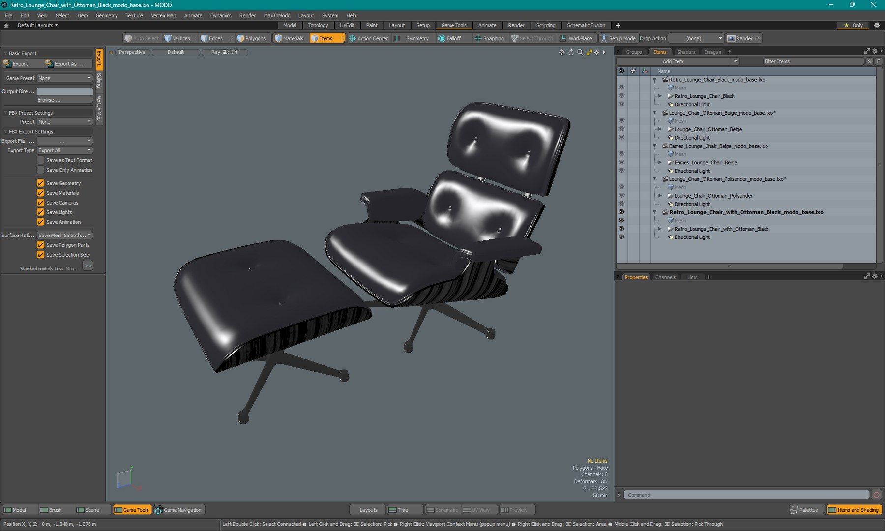
Task: Uncheck Save Lights
Action: click(x=41, y=212)
